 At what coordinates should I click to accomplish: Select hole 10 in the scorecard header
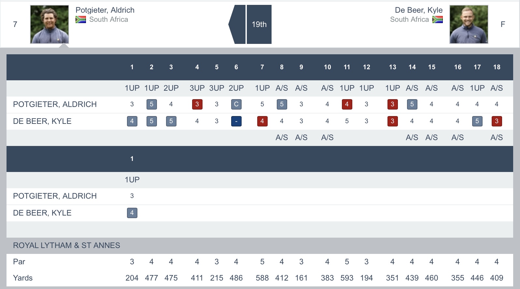(327, 67)
